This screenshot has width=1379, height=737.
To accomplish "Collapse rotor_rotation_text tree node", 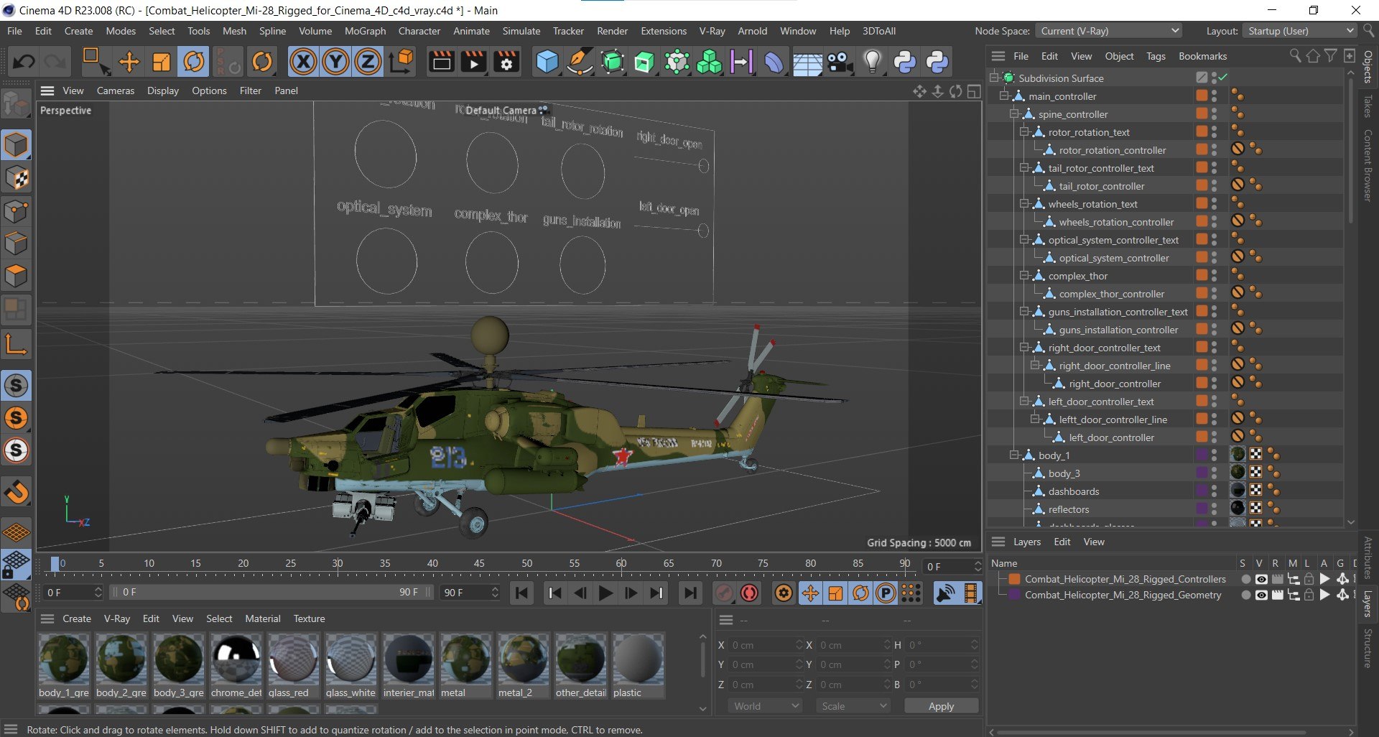I will (1024, 131).
